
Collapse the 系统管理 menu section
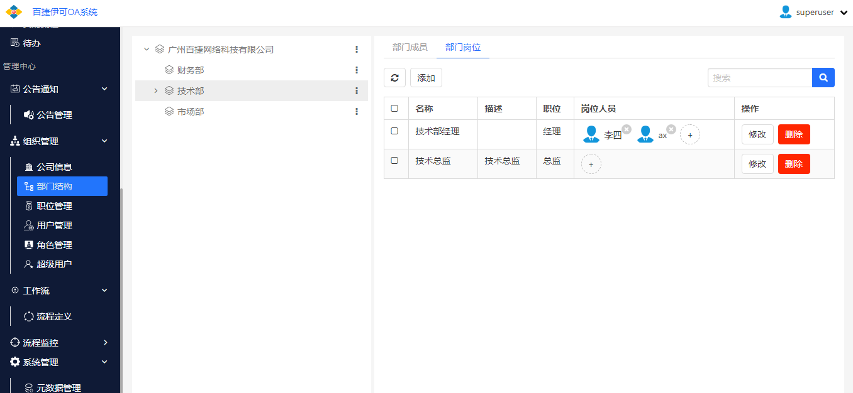tap(104, 362)
